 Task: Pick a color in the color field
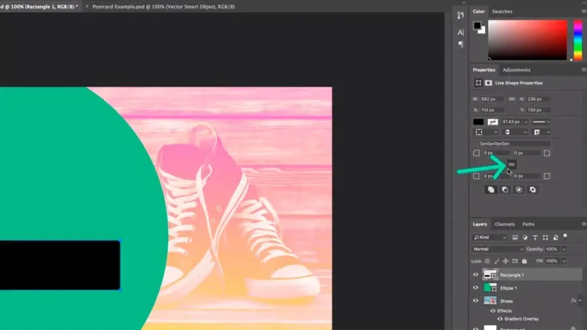tap(528, 40)
